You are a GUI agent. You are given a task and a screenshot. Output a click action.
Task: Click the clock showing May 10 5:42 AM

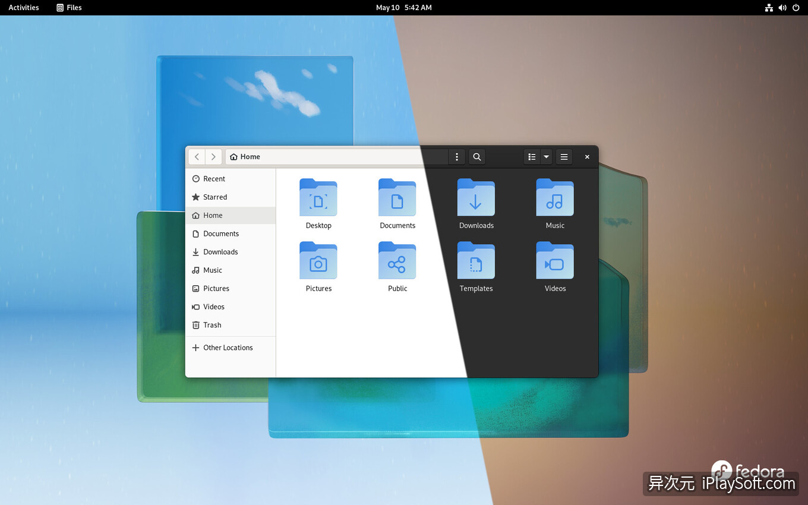click(404, 8)
